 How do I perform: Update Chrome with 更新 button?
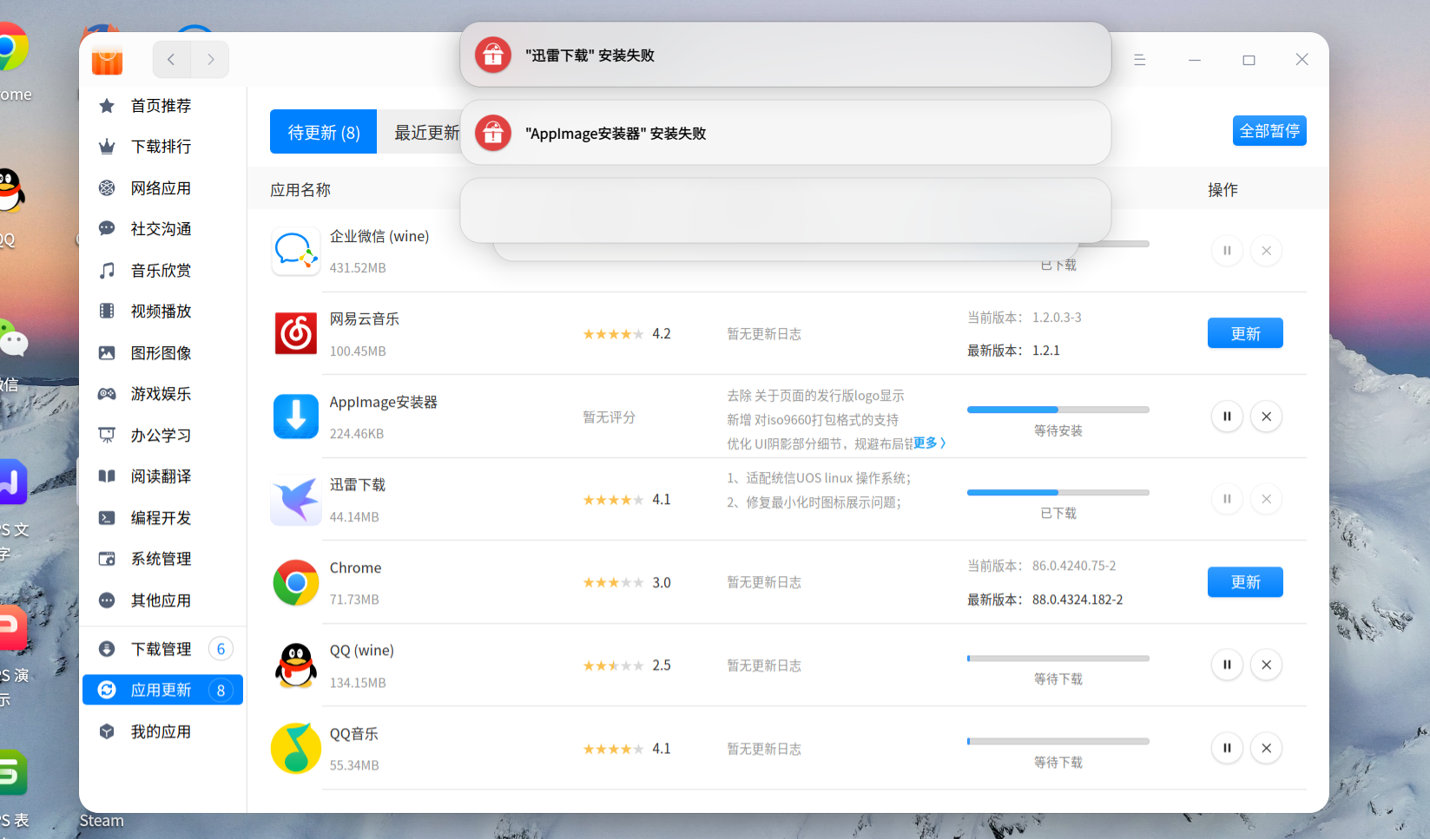[x=1245, y=582]
